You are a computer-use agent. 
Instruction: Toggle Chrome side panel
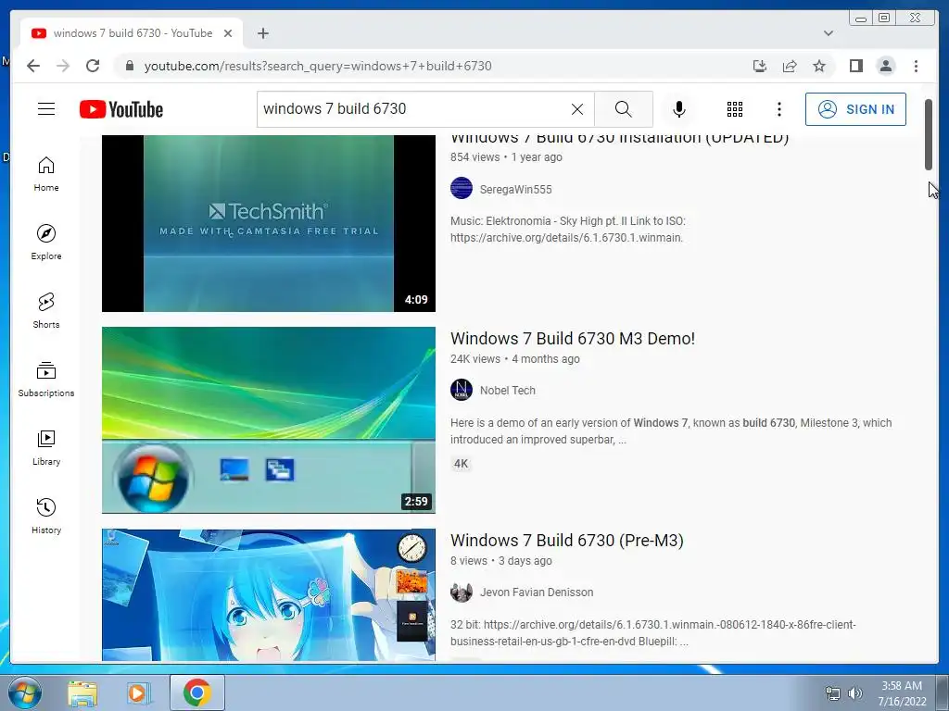(x=855, y=66)
